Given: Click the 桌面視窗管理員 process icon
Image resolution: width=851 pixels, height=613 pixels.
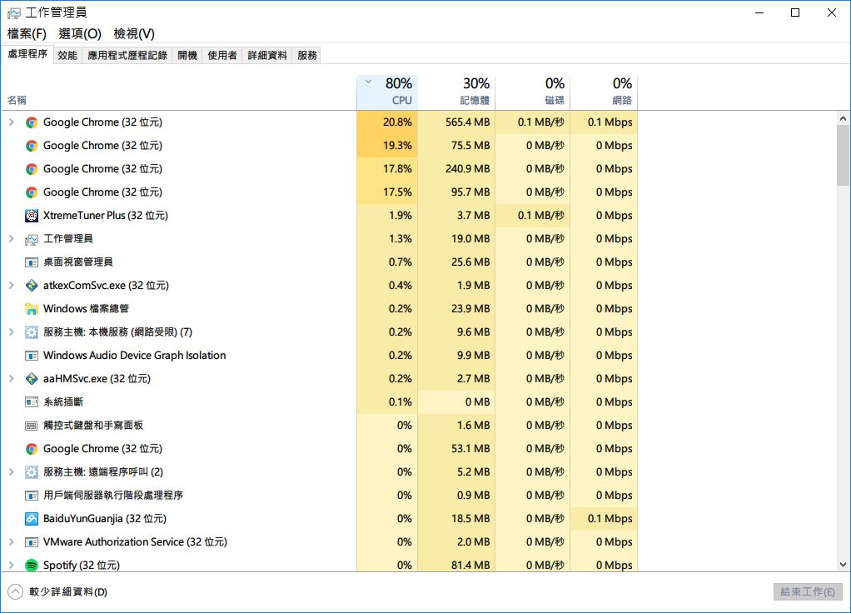Looking at the screenshot, I should [x=32, y=262].
